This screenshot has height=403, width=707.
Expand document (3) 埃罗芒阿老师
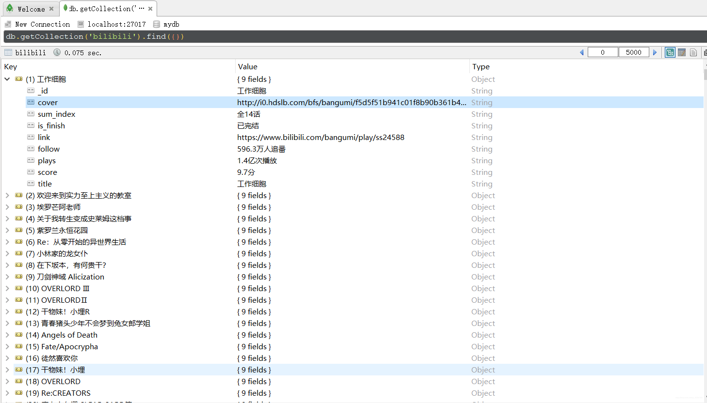pyautogui.click(x=7, y=207)
